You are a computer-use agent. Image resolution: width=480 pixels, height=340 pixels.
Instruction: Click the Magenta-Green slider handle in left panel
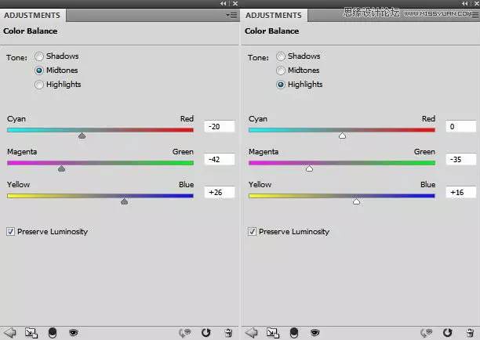click(x=61, y=168)
